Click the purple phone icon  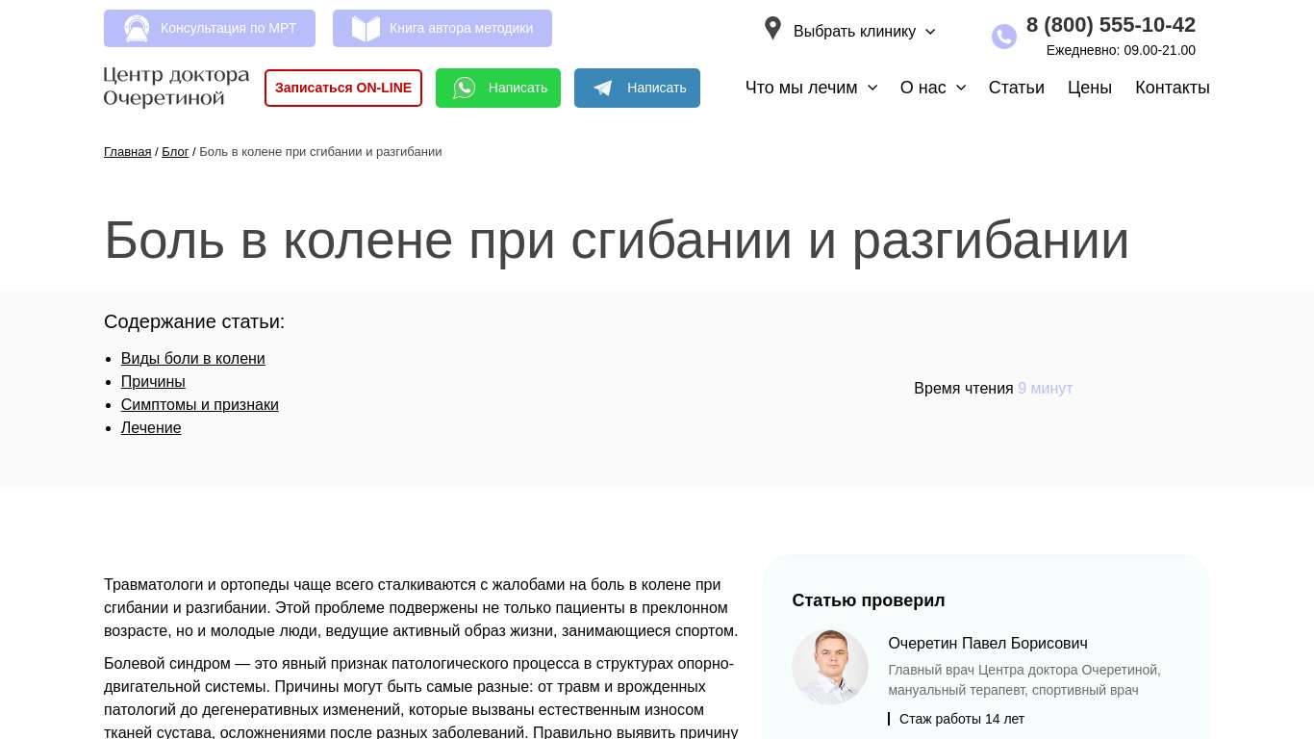click(1003, 37)
